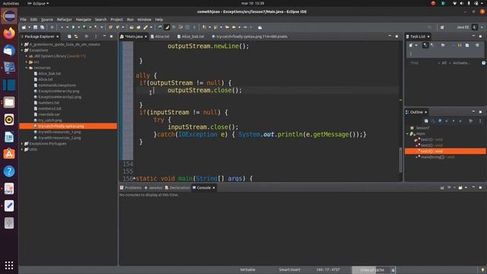
Task: Click Task List Find field
Action: 422,62
